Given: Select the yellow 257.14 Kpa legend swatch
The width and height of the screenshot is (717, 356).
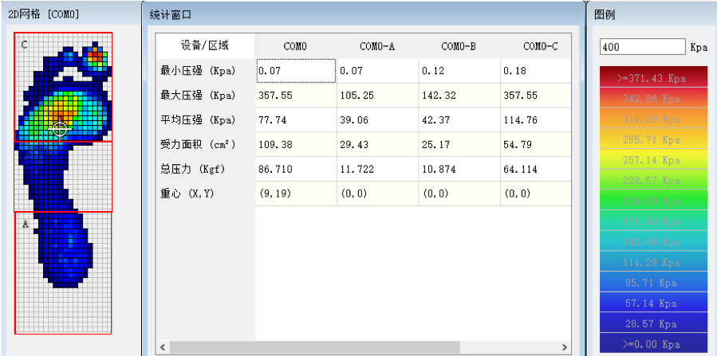Looking at the screenshot, I should pos(652,161).
